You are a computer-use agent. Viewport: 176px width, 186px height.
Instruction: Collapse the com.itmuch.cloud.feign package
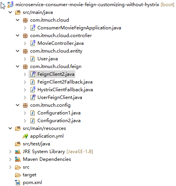coord(17,67)
